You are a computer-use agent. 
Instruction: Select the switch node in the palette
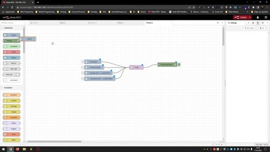11,100
